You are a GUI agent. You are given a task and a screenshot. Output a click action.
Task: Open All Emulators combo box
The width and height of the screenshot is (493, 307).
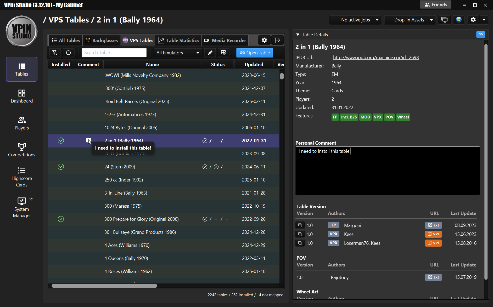click(x=178, y=53)
